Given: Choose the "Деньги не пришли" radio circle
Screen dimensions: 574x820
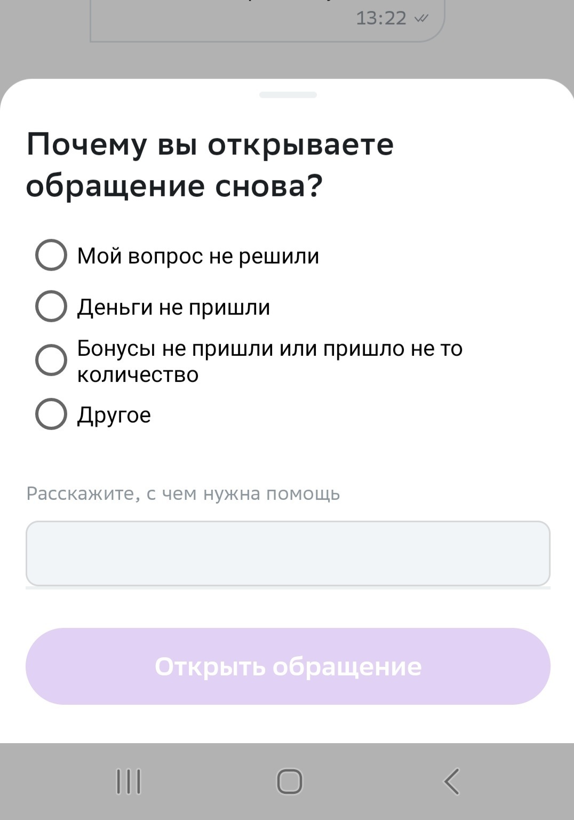Looking at the screenshot, I should pos(51,306).
